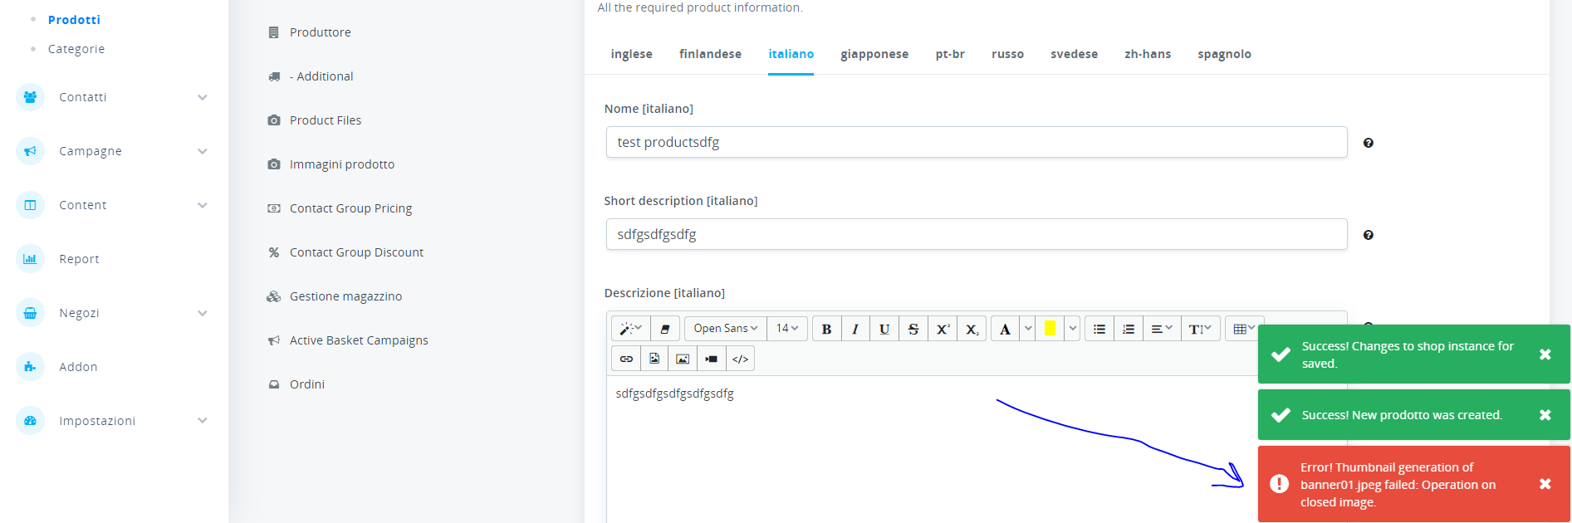Insert an unordered bullet list

(1099, 329)
